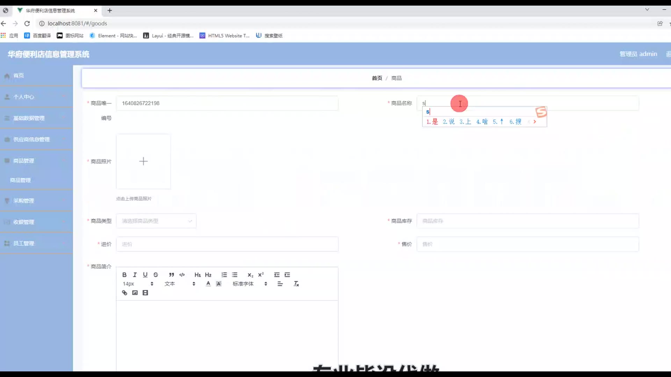Open the 商品类型 select dropdown
This screenshot has height=377, width=671.
[156, 221]
